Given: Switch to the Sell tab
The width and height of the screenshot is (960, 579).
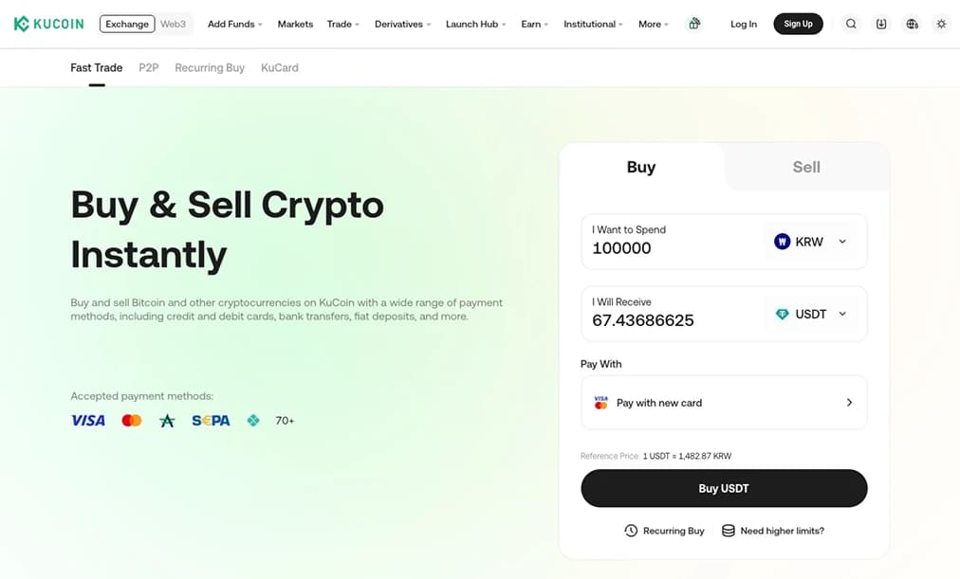Looking at the screenshot, I should [805, 167].
